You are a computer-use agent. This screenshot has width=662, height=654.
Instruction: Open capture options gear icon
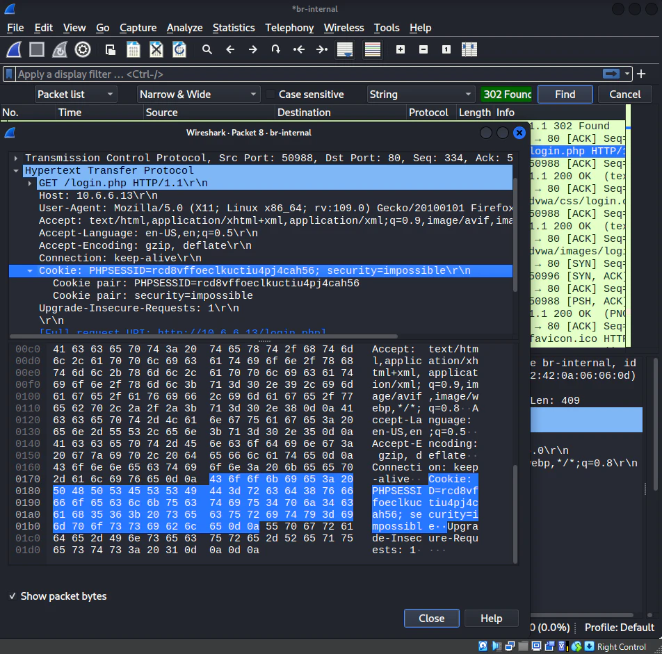(x=83, y=49)
